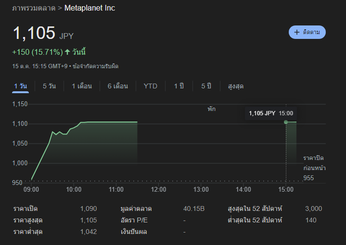Viewport: 346px width, 245px height.
Task: Click the Metaplanet Inc breadcrumb title
Action: click(90, 8)
